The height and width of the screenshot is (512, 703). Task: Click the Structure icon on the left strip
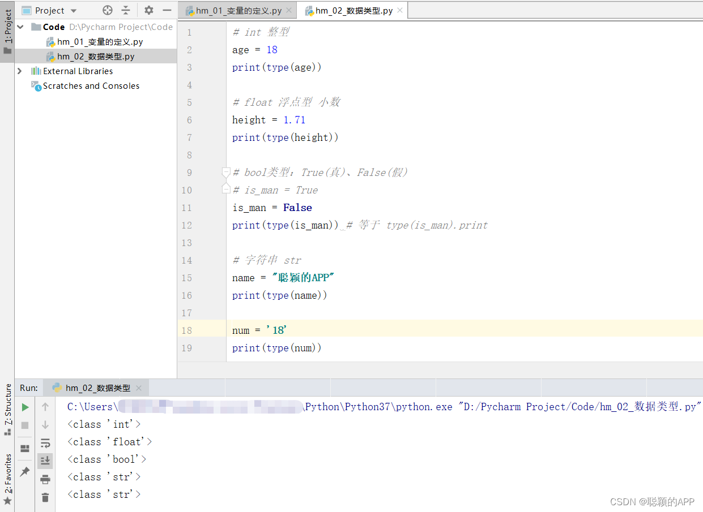7,432
